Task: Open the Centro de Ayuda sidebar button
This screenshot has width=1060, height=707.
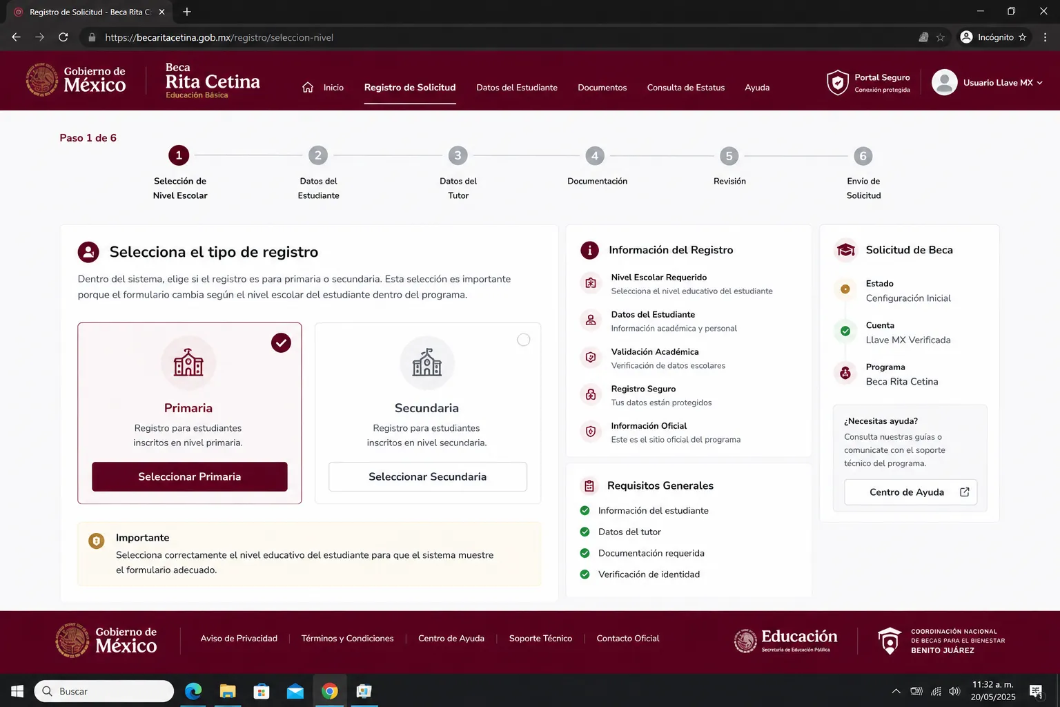Action: [x=911, y=492]
